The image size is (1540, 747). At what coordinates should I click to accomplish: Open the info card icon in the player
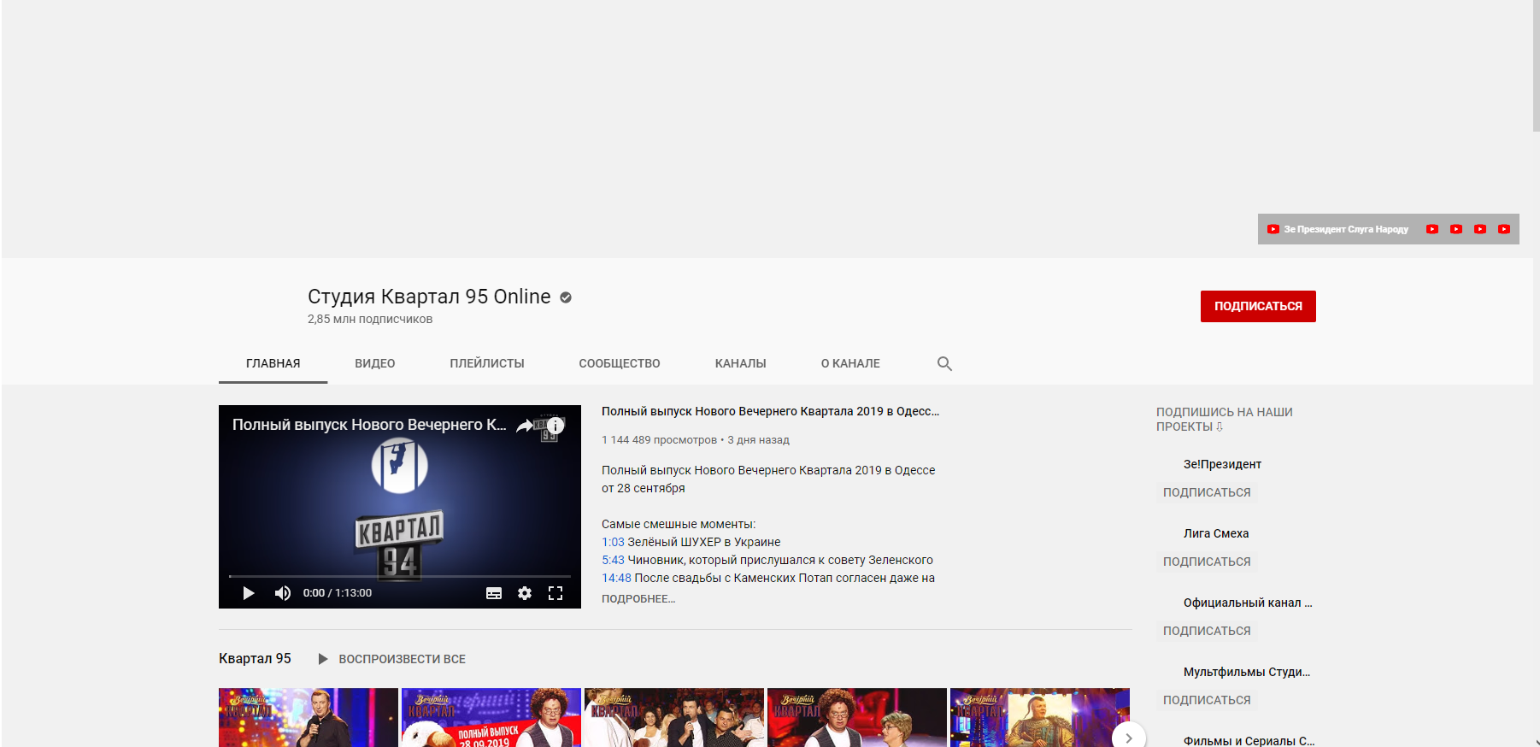555,426
